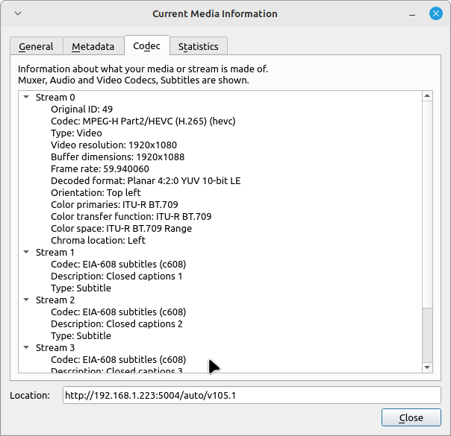Screen dimensions: 451x436
Task: Open the window menu chevron in title bar
Action: click(18, 13)
